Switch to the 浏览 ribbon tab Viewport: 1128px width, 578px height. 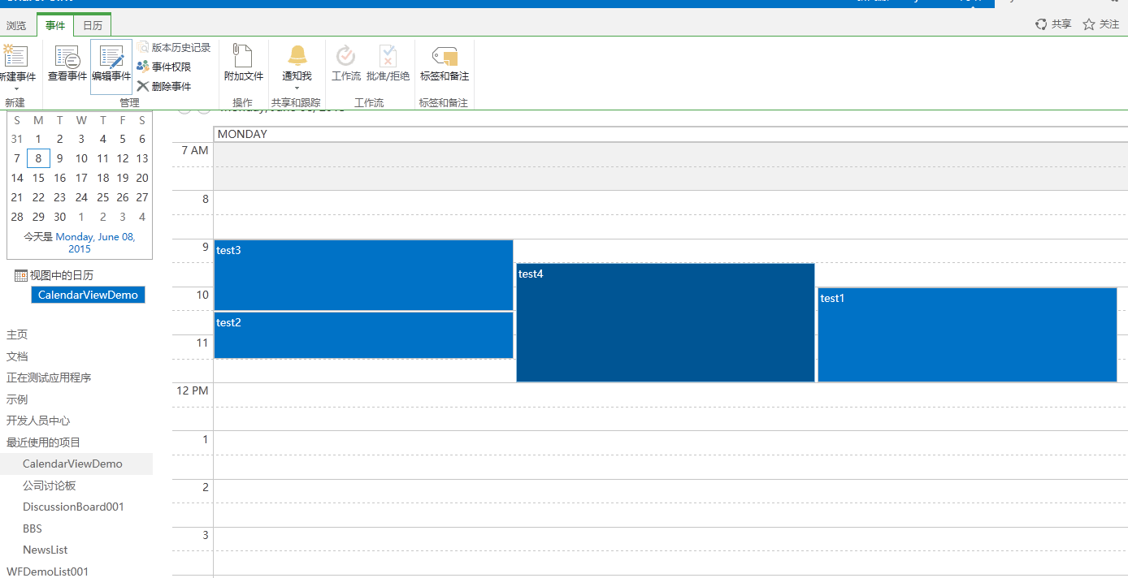coord(16,26)
